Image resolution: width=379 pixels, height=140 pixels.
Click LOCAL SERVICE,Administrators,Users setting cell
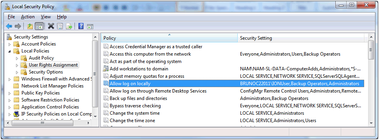pyautogui.click(x=278, y=121)
